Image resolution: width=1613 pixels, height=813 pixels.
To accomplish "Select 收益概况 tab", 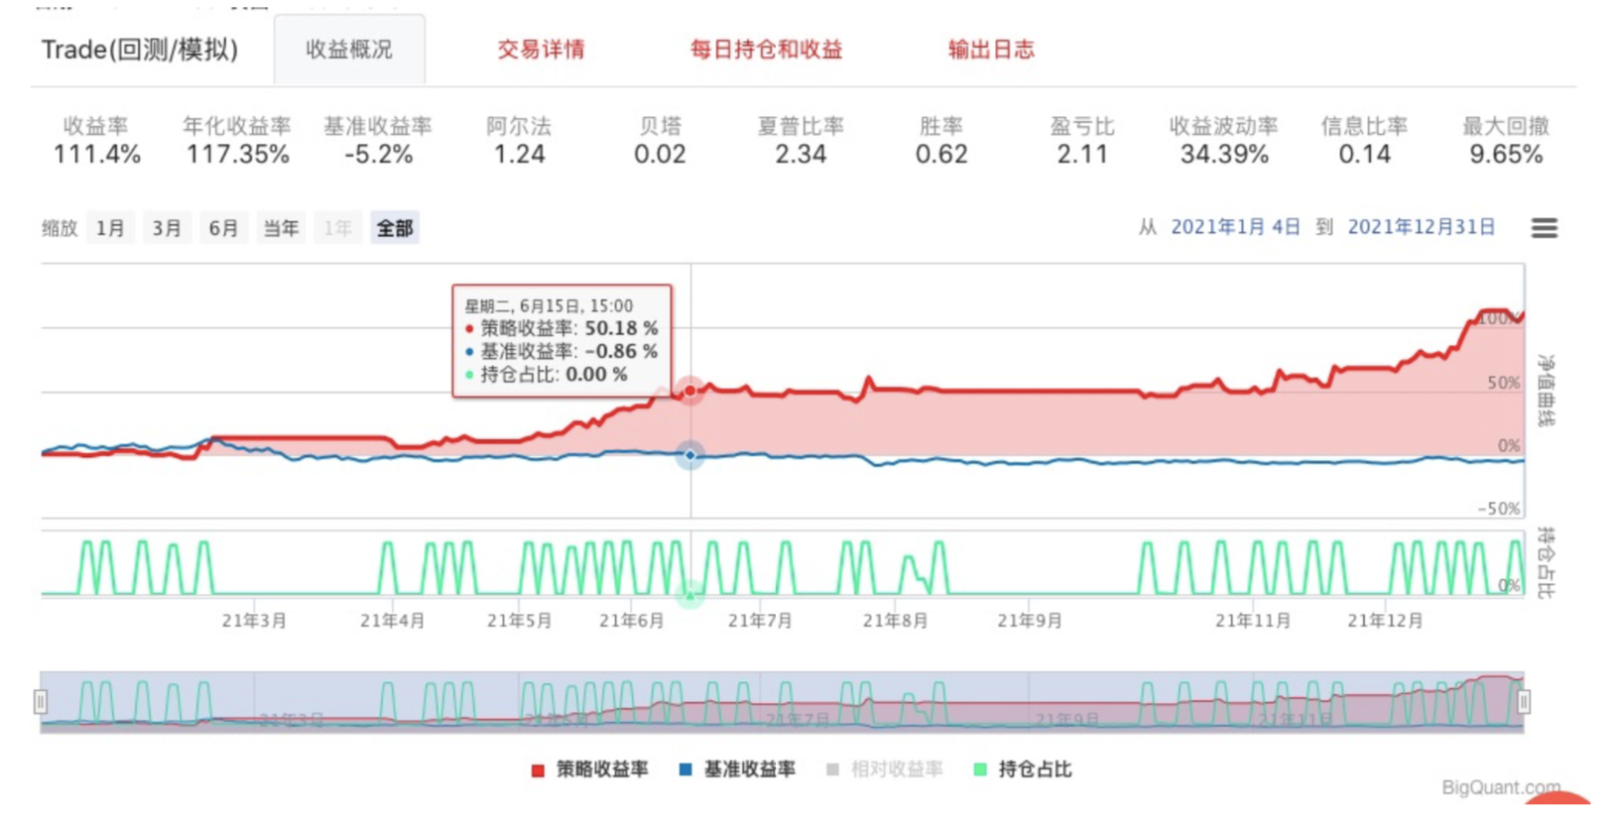I will 349,50.
